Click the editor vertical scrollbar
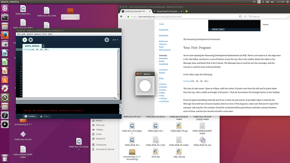 [x=119, y=73]
